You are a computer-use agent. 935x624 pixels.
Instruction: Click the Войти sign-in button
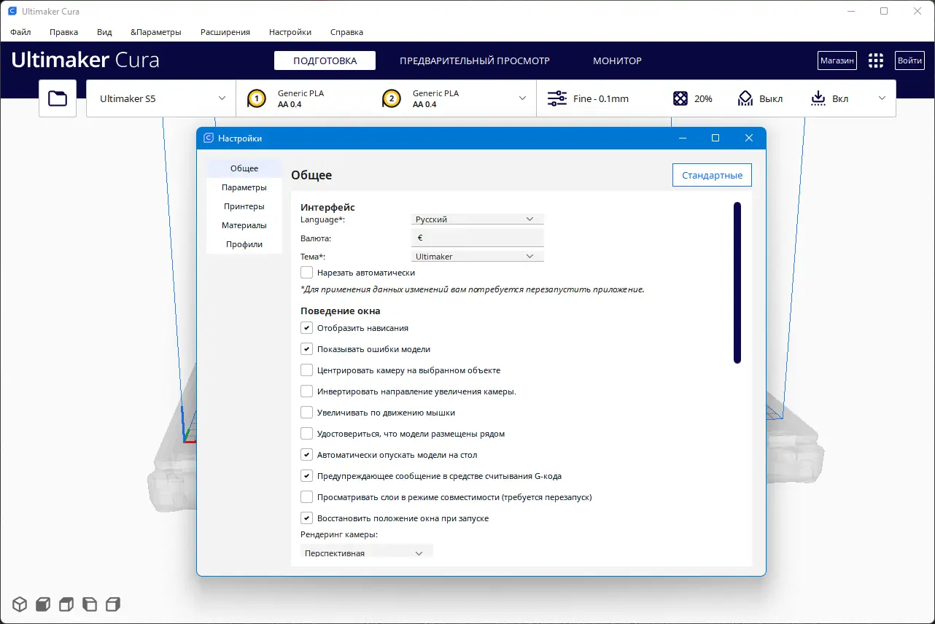click(x=909, y=61)
